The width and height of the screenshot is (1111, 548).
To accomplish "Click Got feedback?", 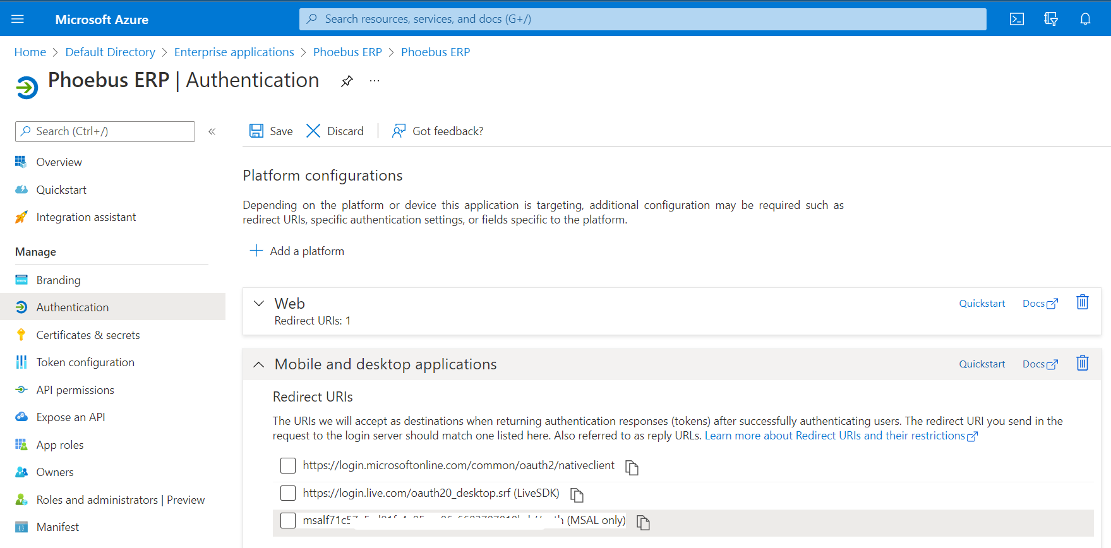I will tap(438, 131).
